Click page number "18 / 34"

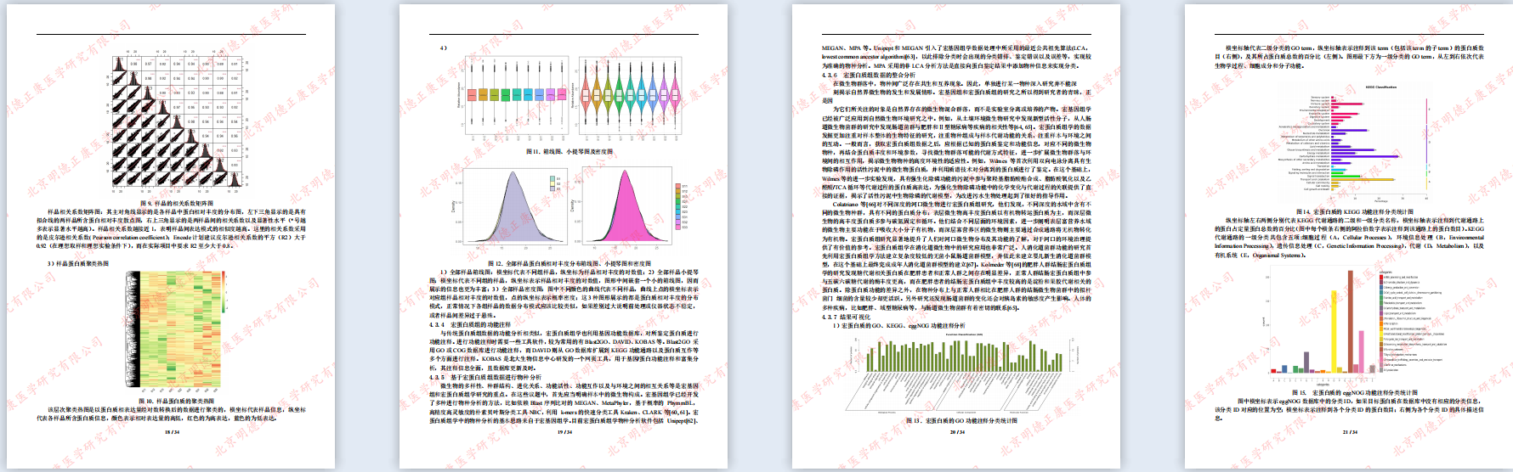coord(172,431)
